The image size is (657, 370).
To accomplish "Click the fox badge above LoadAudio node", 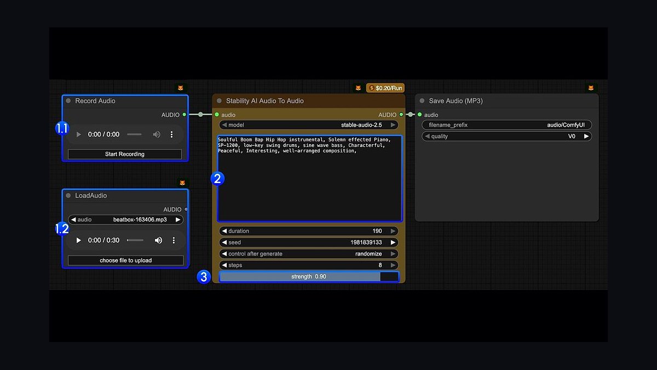I will (x=182, y=183).
